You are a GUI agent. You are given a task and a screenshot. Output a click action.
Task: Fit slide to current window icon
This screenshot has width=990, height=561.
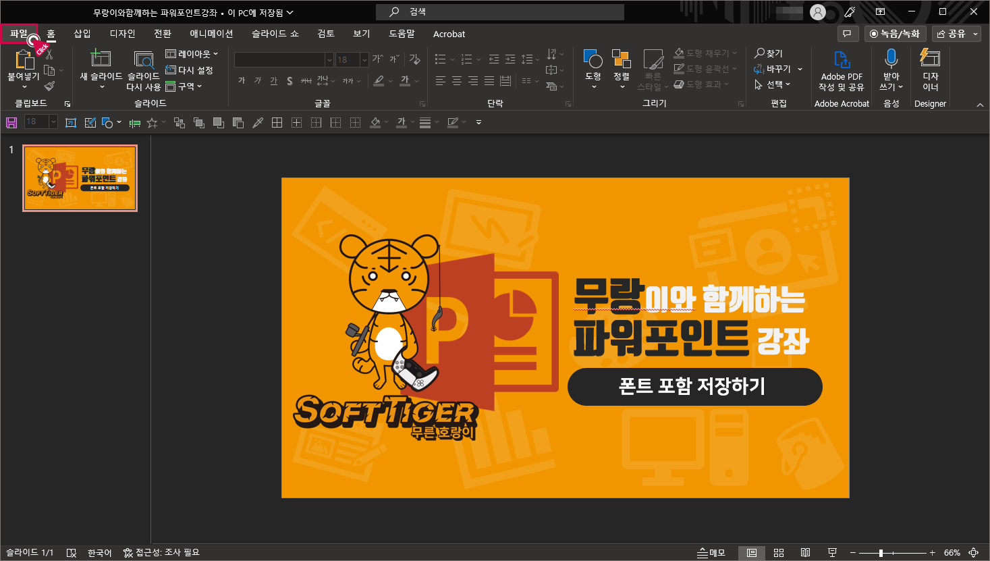[x=973, y=553]
